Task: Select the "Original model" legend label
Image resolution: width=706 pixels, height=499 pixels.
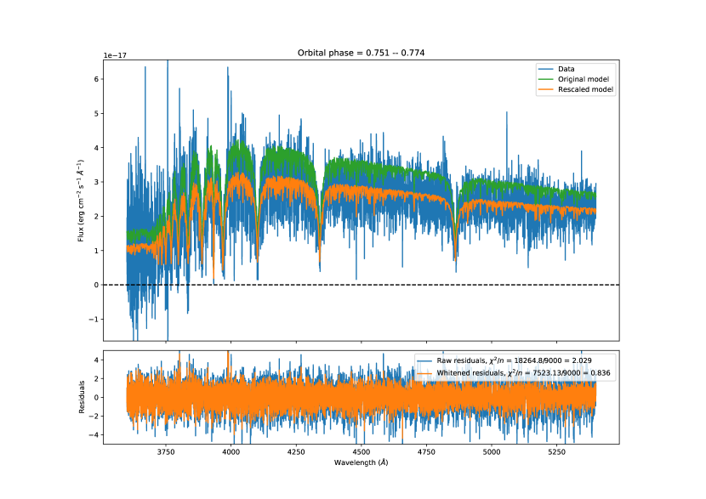Action: [584, 79]
